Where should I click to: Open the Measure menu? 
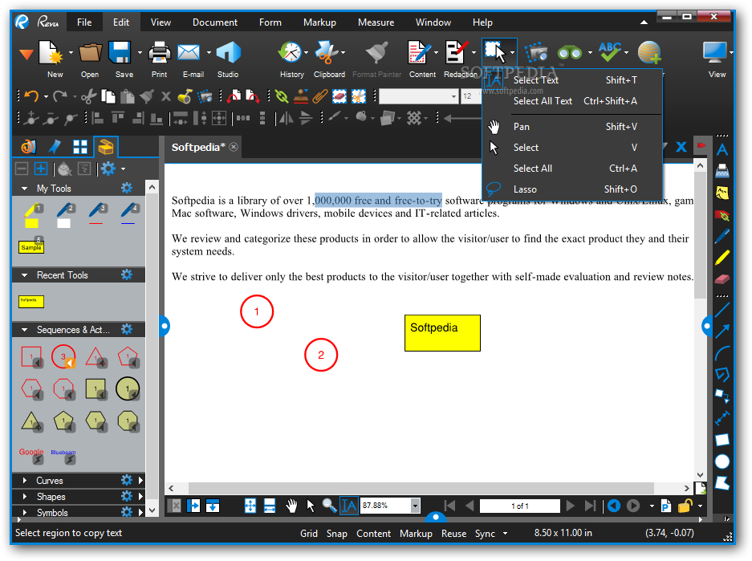click(x=376, y=22)
